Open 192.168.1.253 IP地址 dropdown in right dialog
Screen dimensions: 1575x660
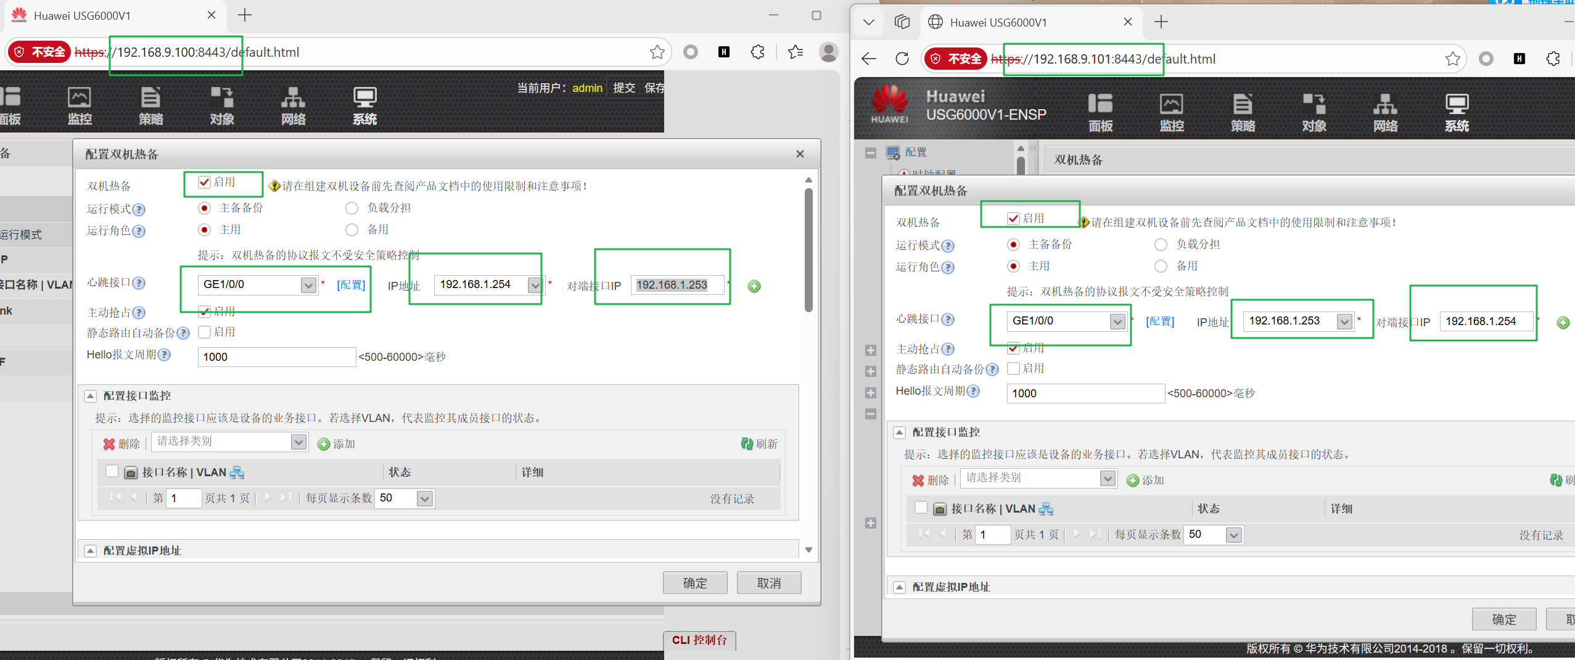click(x=1344, y=321)
